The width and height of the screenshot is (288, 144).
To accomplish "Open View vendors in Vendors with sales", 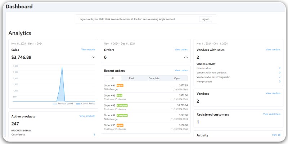I will pyautogui.click(x=273, y=50).
